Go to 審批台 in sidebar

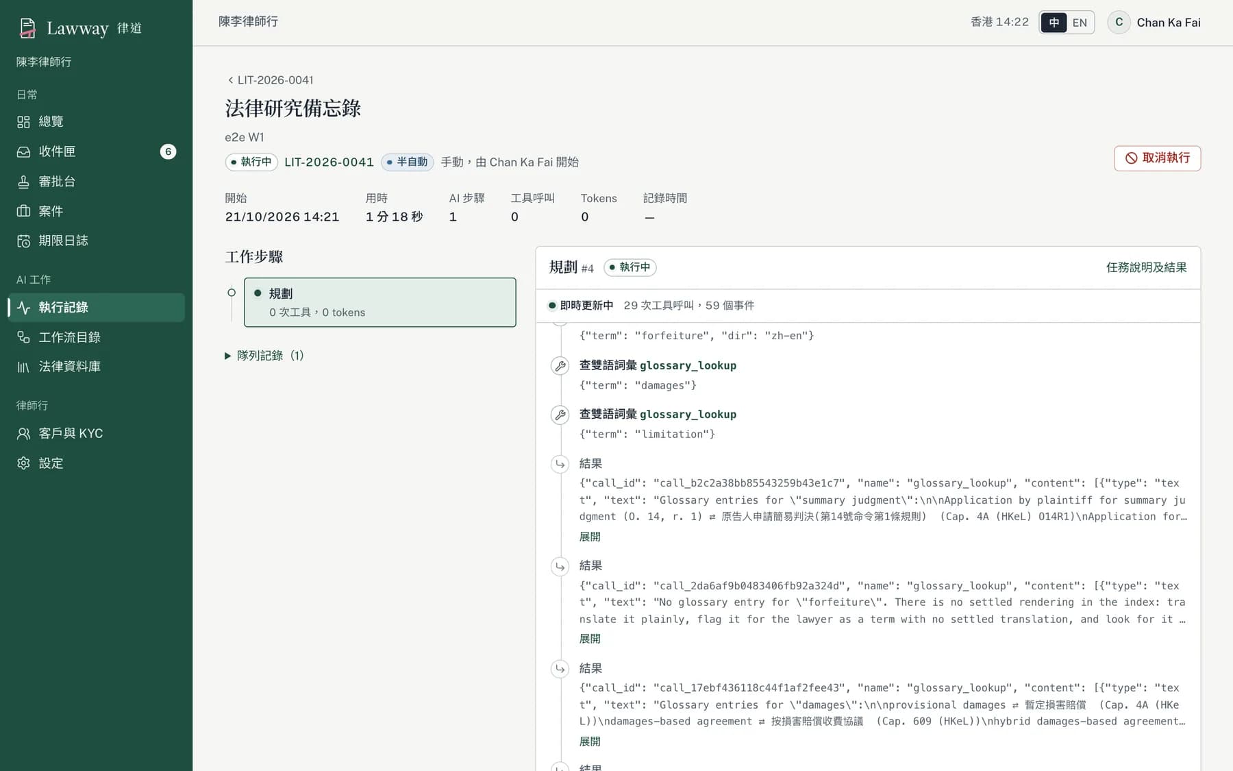tap(96, 182)
